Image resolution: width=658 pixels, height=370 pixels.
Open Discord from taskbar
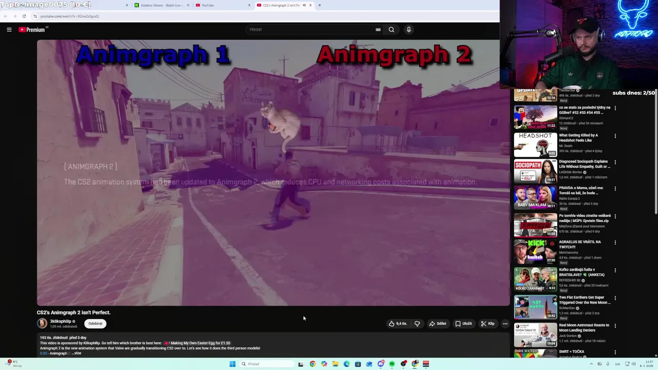tap(380, 364)
